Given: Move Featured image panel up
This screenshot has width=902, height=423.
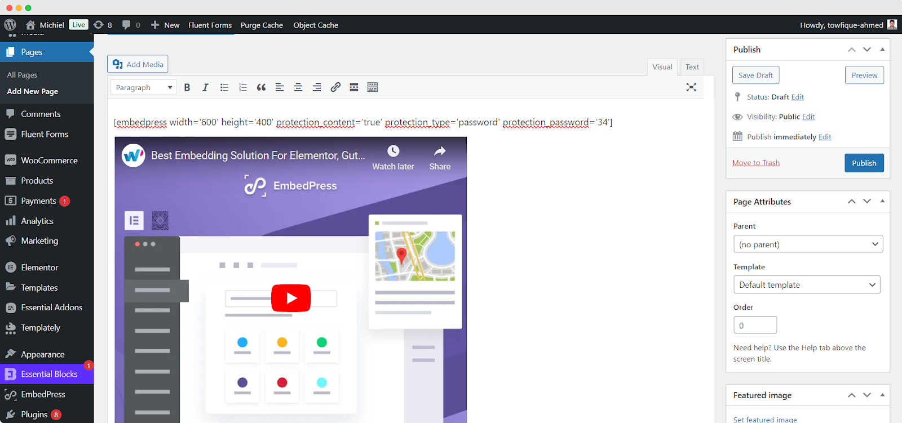Looking at the screenshot, I should [852, 395].
